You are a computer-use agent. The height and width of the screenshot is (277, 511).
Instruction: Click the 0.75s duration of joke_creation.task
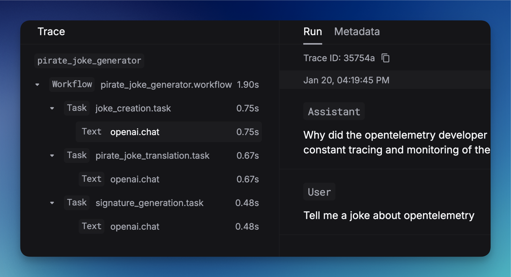click(x=248, y=108)
